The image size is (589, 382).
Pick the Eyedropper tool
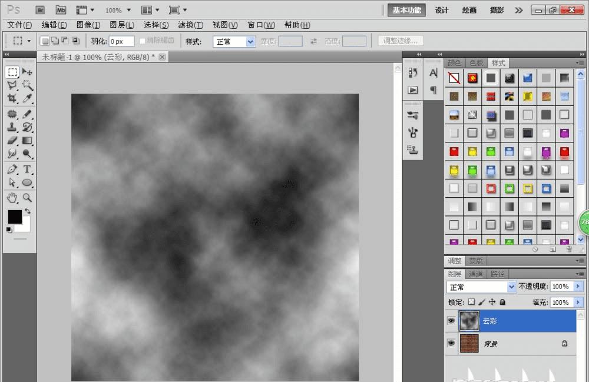27,99
